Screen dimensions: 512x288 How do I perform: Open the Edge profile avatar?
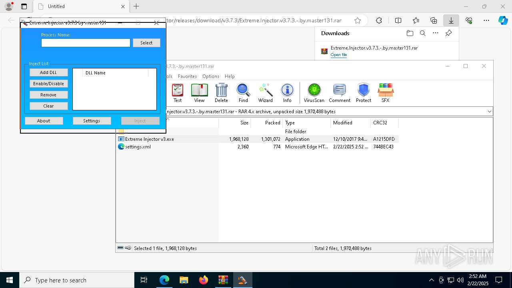click(x=9, y=6)
